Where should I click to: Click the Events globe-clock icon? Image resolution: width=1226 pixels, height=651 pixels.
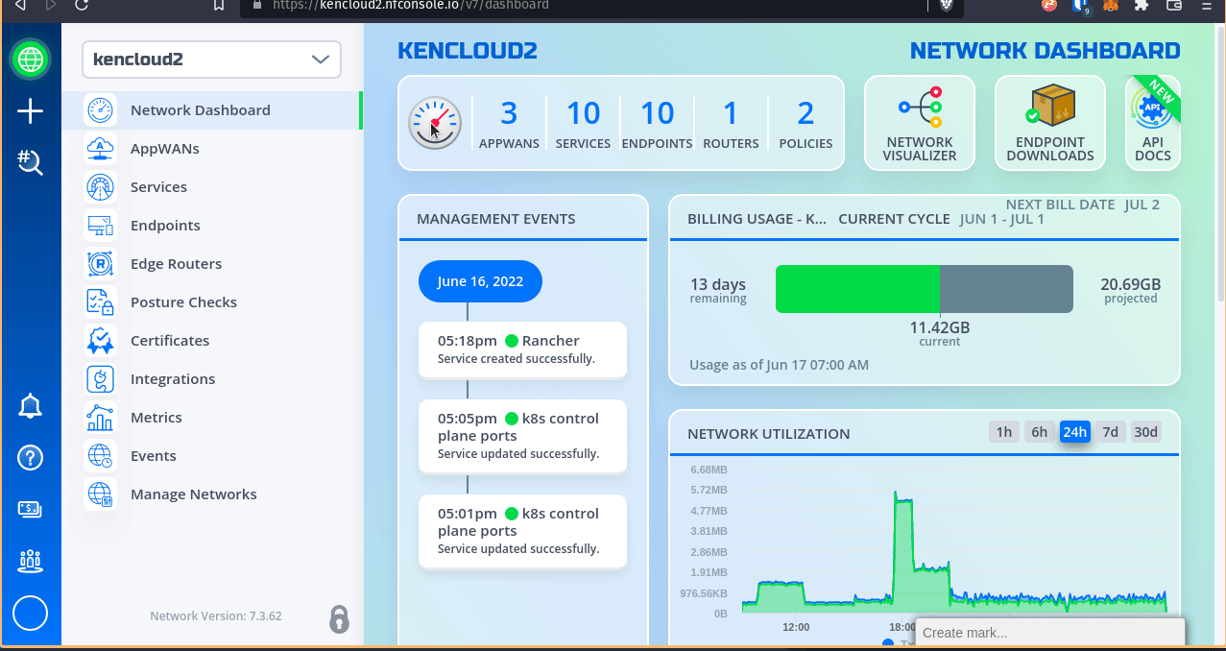(100, 456)
